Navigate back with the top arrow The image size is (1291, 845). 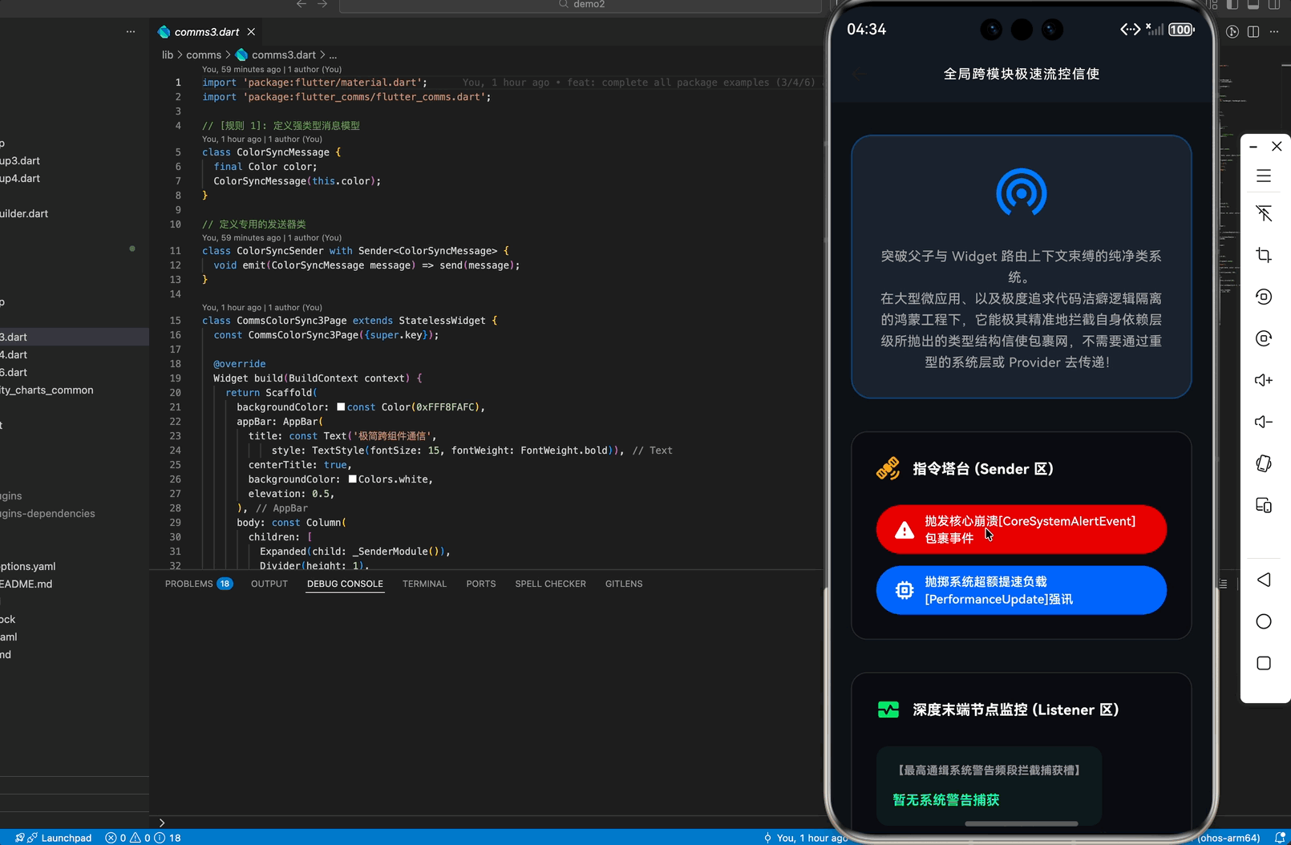[x=302, y=4]
